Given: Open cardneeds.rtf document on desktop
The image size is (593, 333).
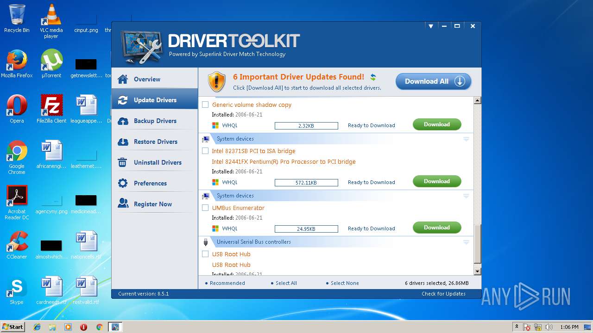Looking at the screenshot, I should [x=51, y=290].
